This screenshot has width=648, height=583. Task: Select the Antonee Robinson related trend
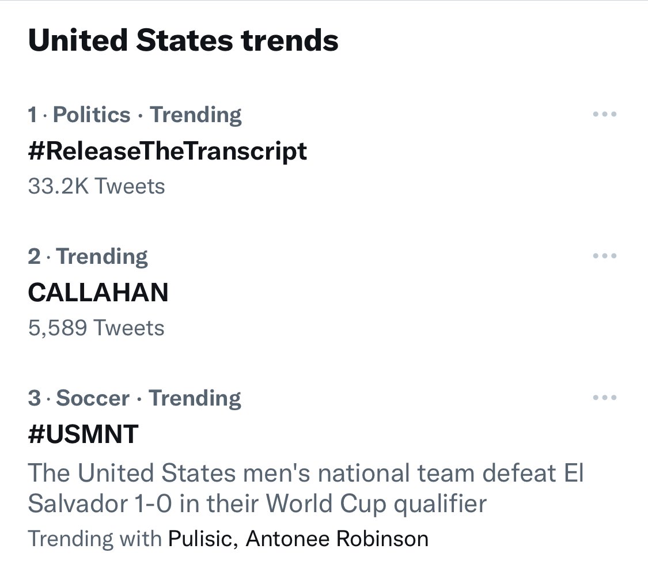[337, 539]
